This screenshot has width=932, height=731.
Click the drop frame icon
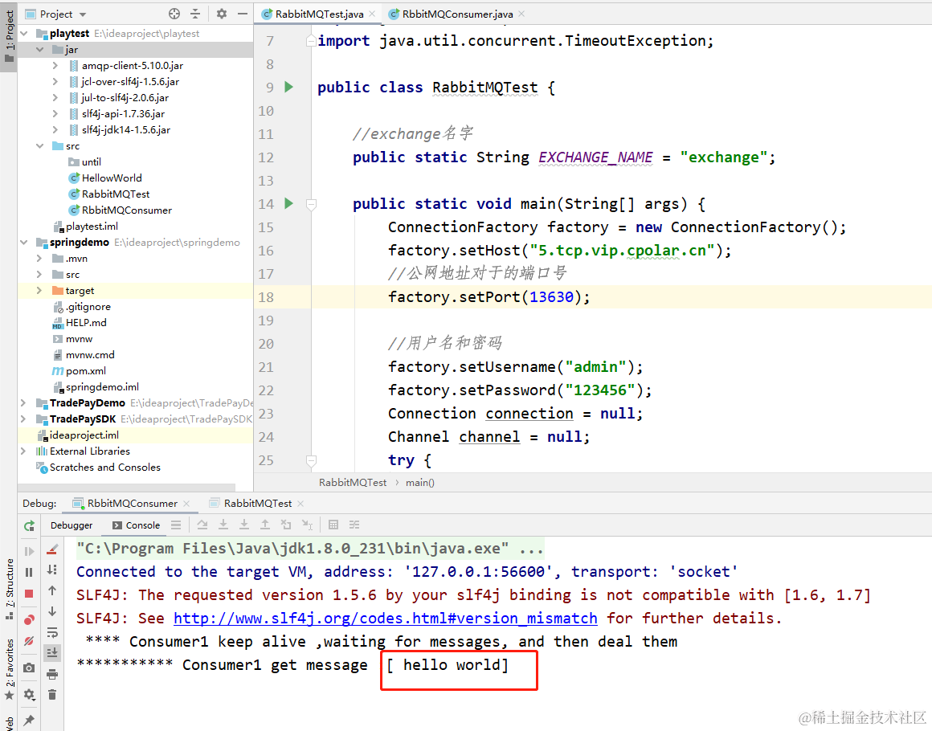point(286,525)
